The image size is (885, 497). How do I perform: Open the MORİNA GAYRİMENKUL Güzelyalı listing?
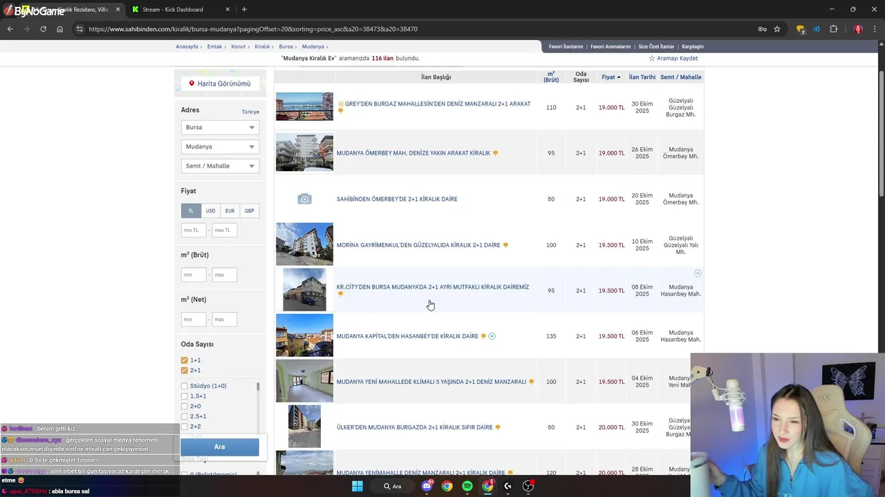[x=418, y=245]
